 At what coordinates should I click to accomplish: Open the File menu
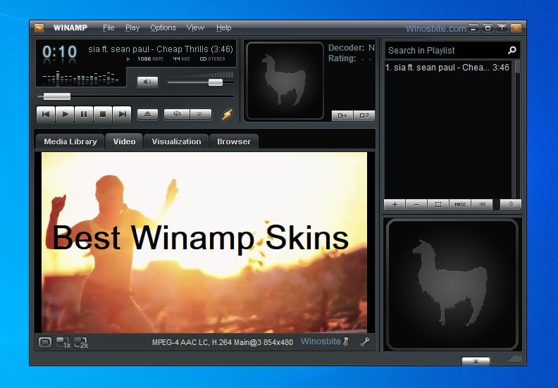click(108, 27)
